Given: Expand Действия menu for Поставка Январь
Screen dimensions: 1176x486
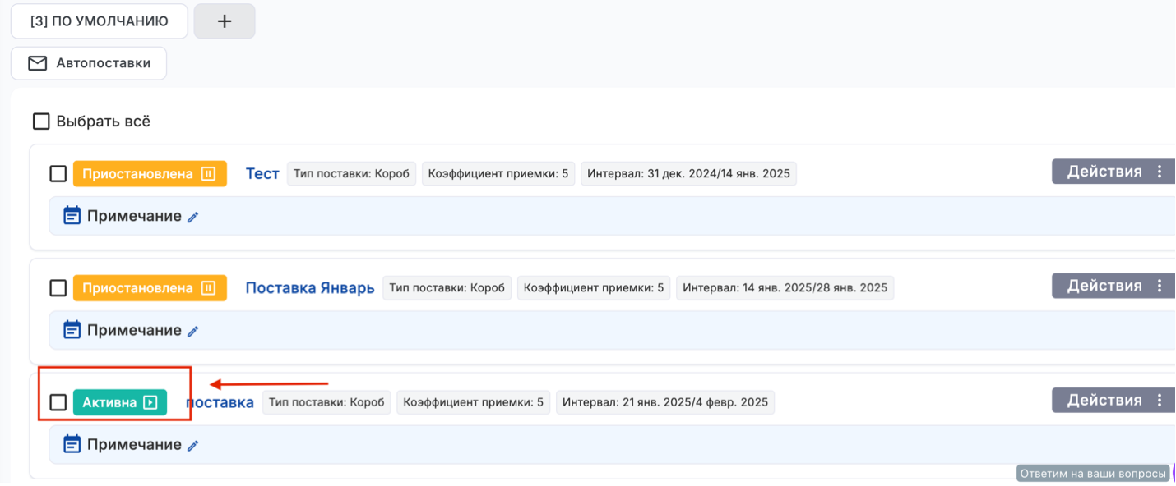Looking at the screenshot, I should [x=1112, y=286].
